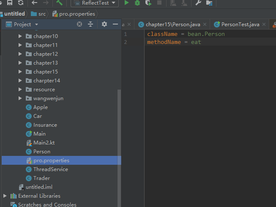Click the Main2.kt Kotlin file icon
The height and width of the screenshot is (207, 276).
tap(29, 143)
